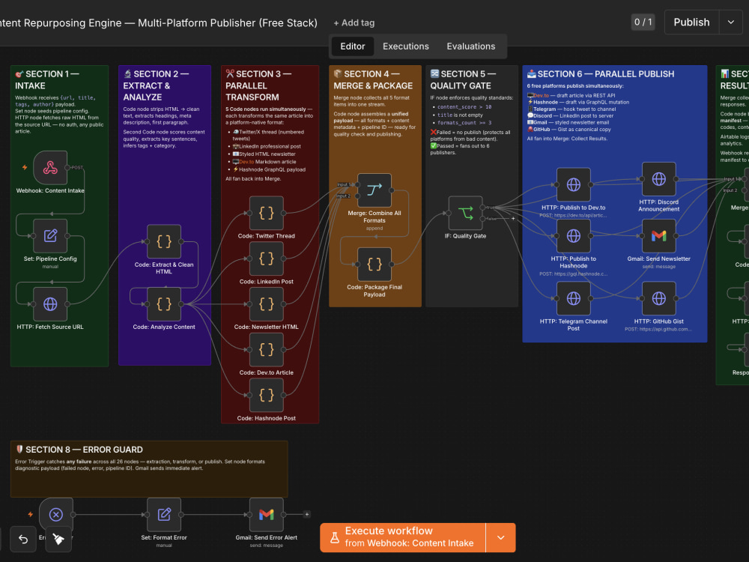Open the Merge: Combine All Formats node
749x562 pixels.
[374, 190]
